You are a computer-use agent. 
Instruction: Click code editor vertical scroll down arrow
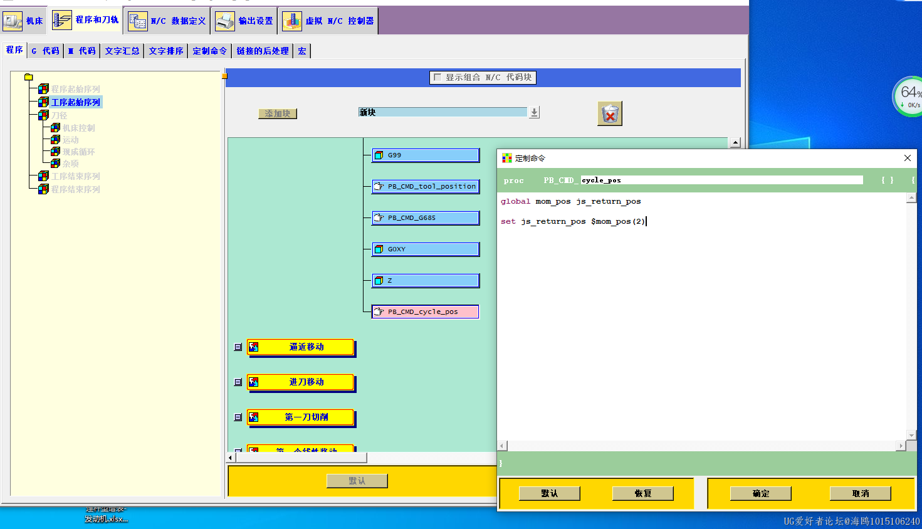tap(911, 434)
